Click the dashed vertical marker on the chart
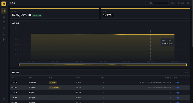Screen dimensions: 193x103 click(x=150, y=44)
